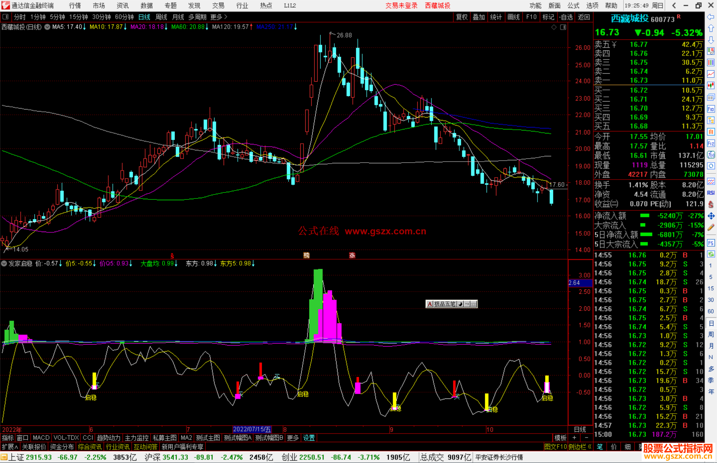The width and height of the screenshot is (717, 463).
Task: Open the 模板 template menu
Action: click(x=560, y=438)
